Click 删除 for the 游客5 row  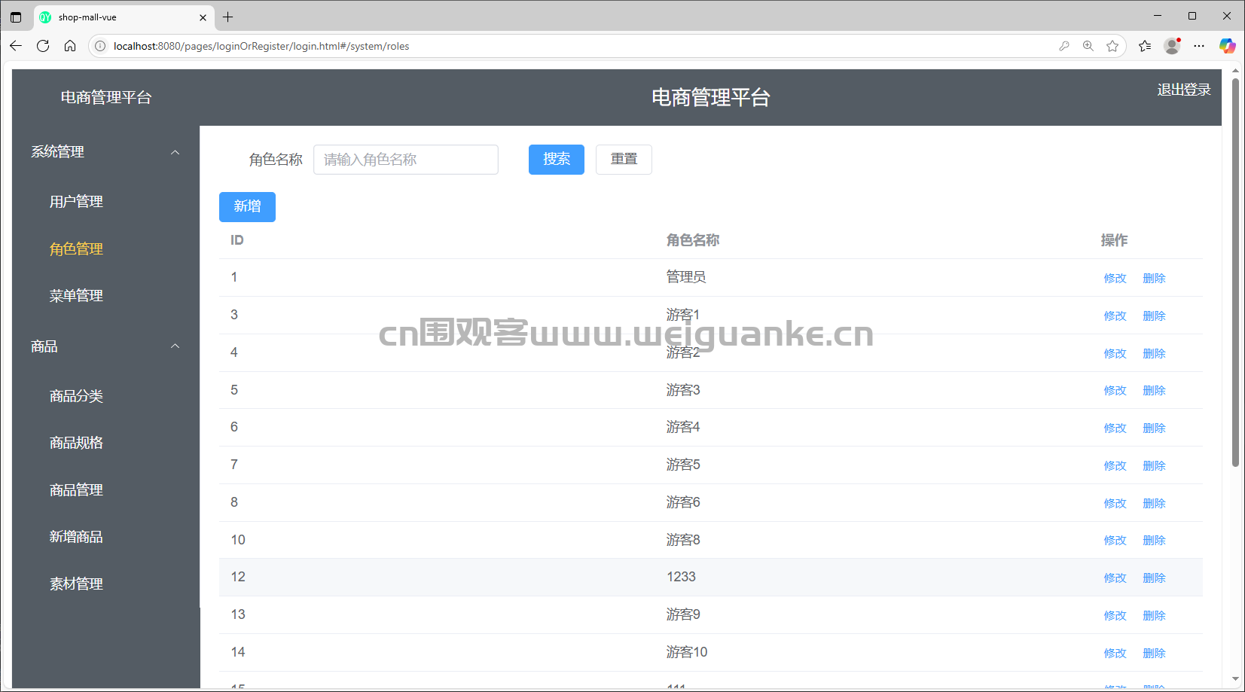tap(1154, 466)
